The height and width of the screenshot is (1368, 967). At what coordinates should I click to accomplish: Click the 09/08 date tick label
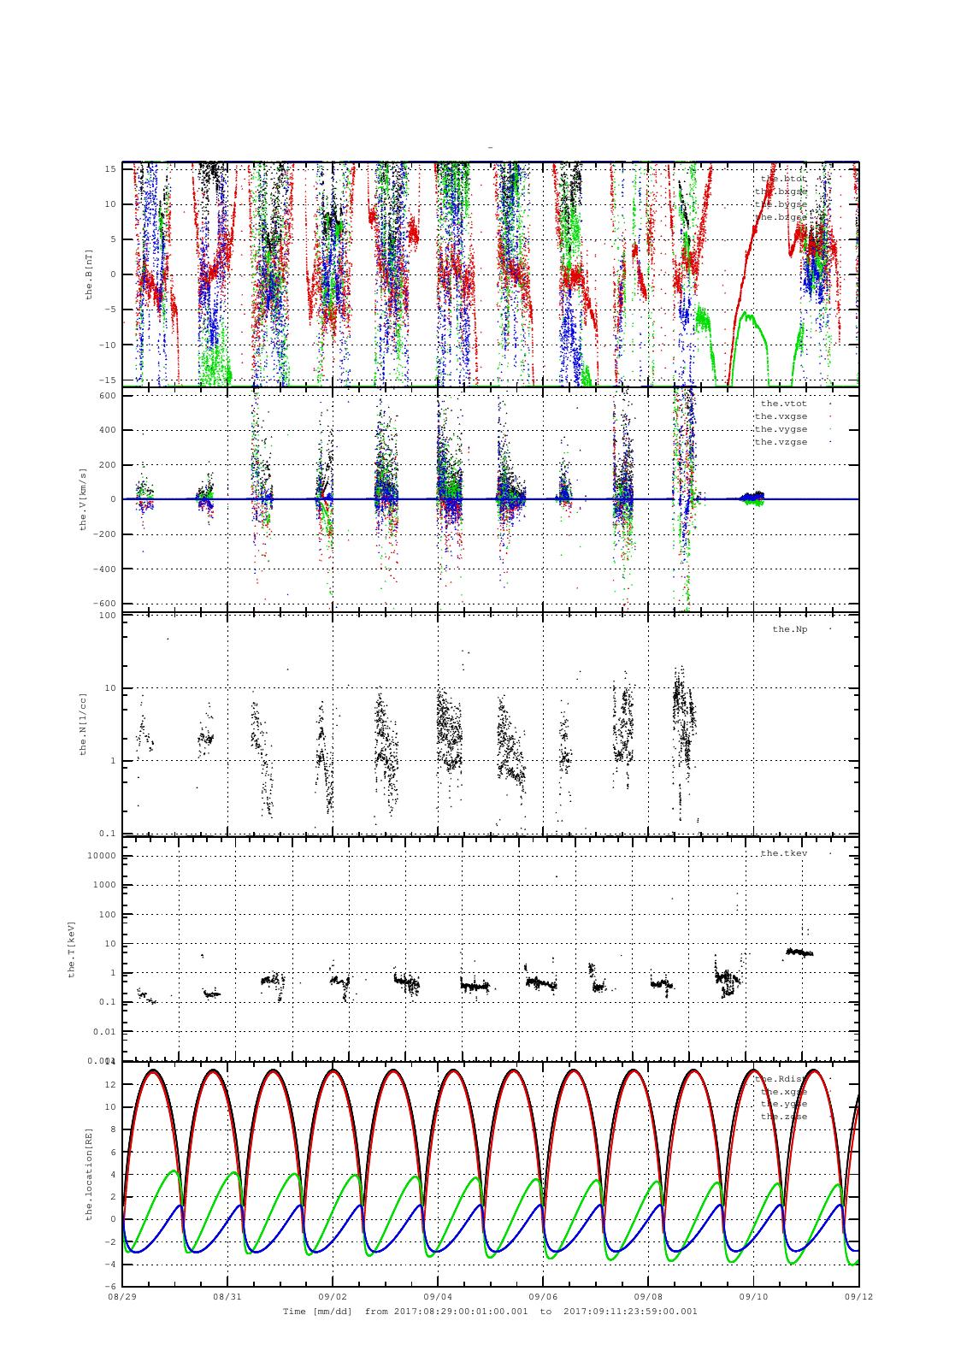click(x=648, y=1296)
